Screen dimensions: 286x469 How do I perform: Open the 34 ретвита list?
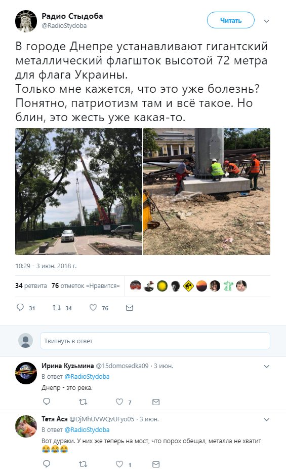(x=31, y=285)
